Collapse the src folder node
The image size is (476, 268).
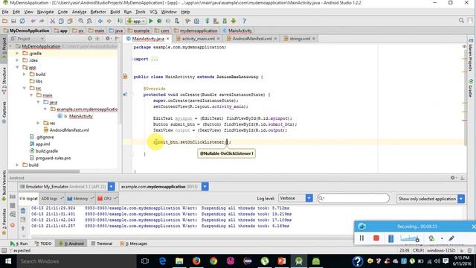[25, 88]
